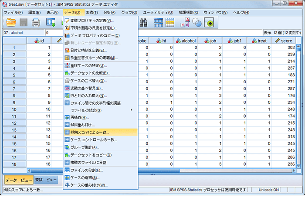Screen dimensions: 305x218
Task: Open the 拡張機能(X) menu
Action: coord(188,13)
